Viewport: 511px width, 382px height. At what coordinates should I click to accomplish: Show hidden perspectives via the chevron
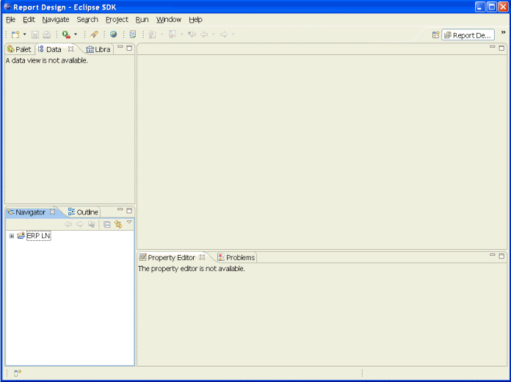click(x=503, y=32)
